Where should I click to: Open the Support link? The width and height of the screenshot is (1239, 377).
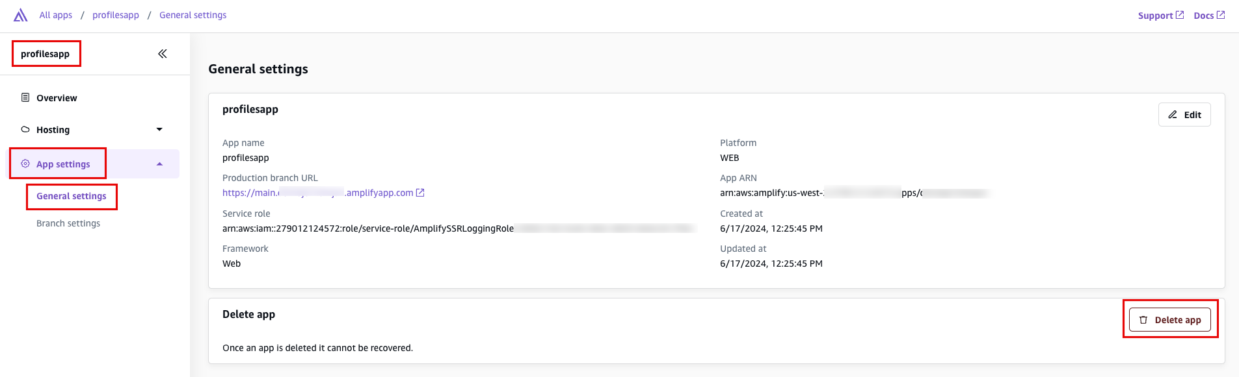point(1161,16)
